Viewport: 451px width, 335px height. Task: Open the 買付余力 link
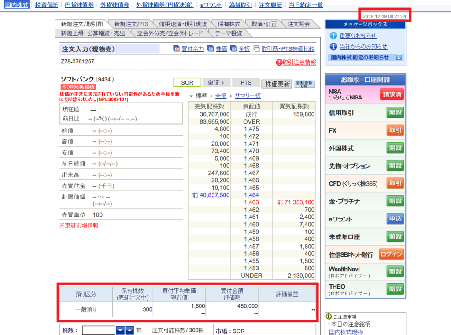pyautogui.click(x=193, y=48)
